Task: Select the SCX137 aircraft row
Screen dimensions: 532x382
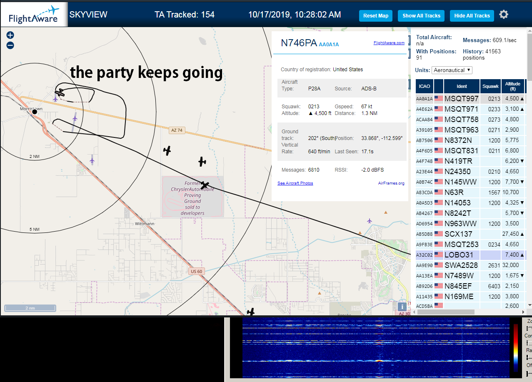Action: [x=471, y=234]
